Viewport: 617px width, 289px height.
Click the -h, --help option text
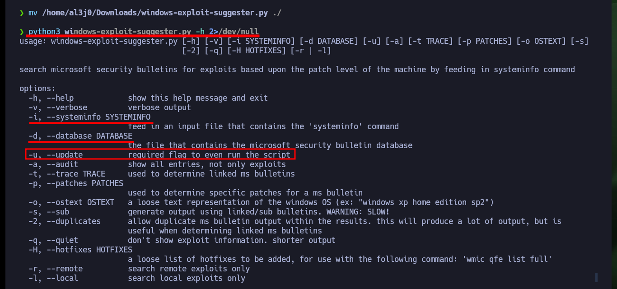pyautogui.click(x=51, y=98)
